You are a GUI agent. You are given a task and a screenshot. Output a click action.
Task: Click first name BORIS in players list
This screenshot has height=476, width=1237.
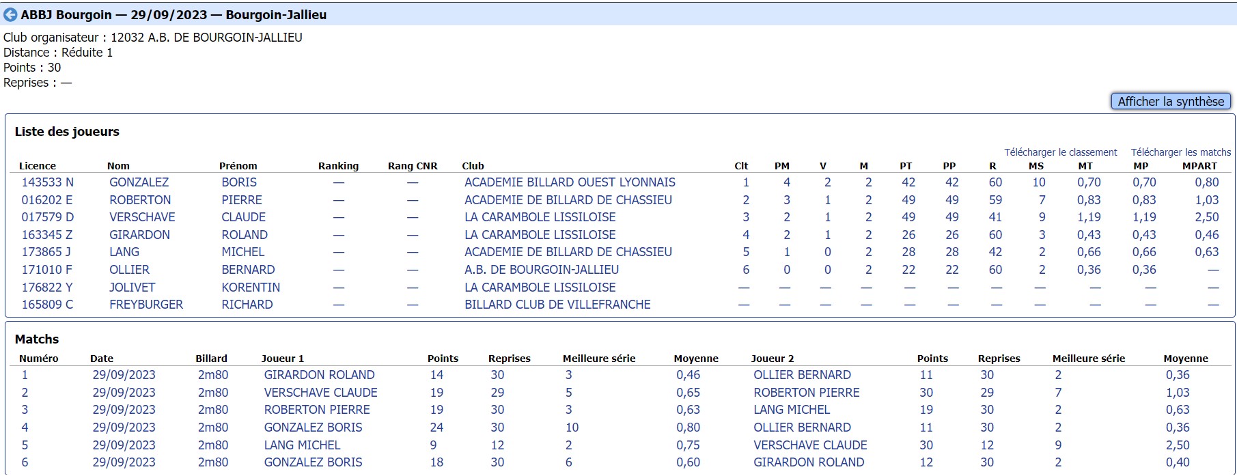[239, 182]
